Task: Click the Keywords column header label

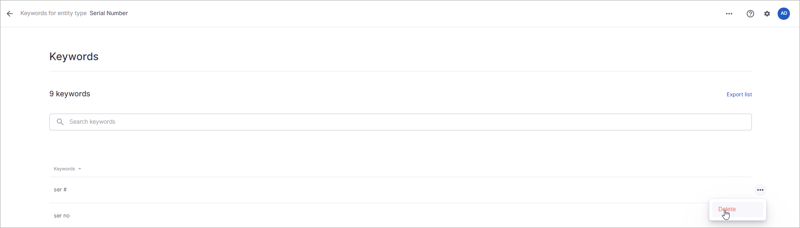Action: pyautogui.click(x=64, y=169)
